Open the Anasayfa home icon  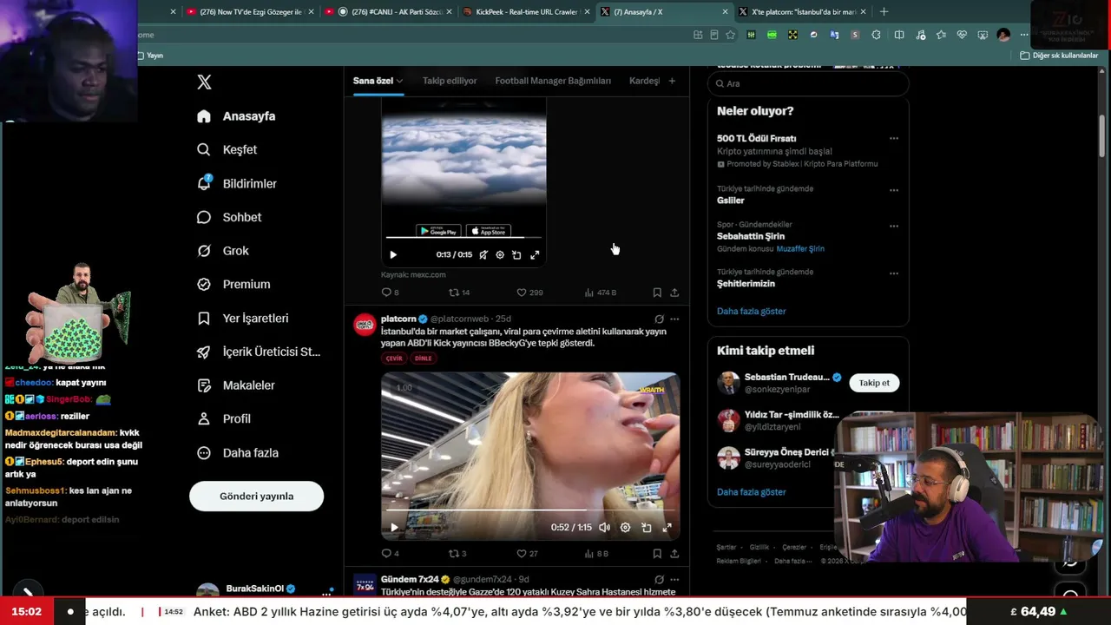[x=204, y=116]
